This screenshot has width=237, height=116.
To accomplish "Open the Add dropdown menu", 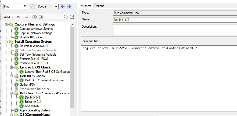I will pyautogui.click(x=9, y=17).
